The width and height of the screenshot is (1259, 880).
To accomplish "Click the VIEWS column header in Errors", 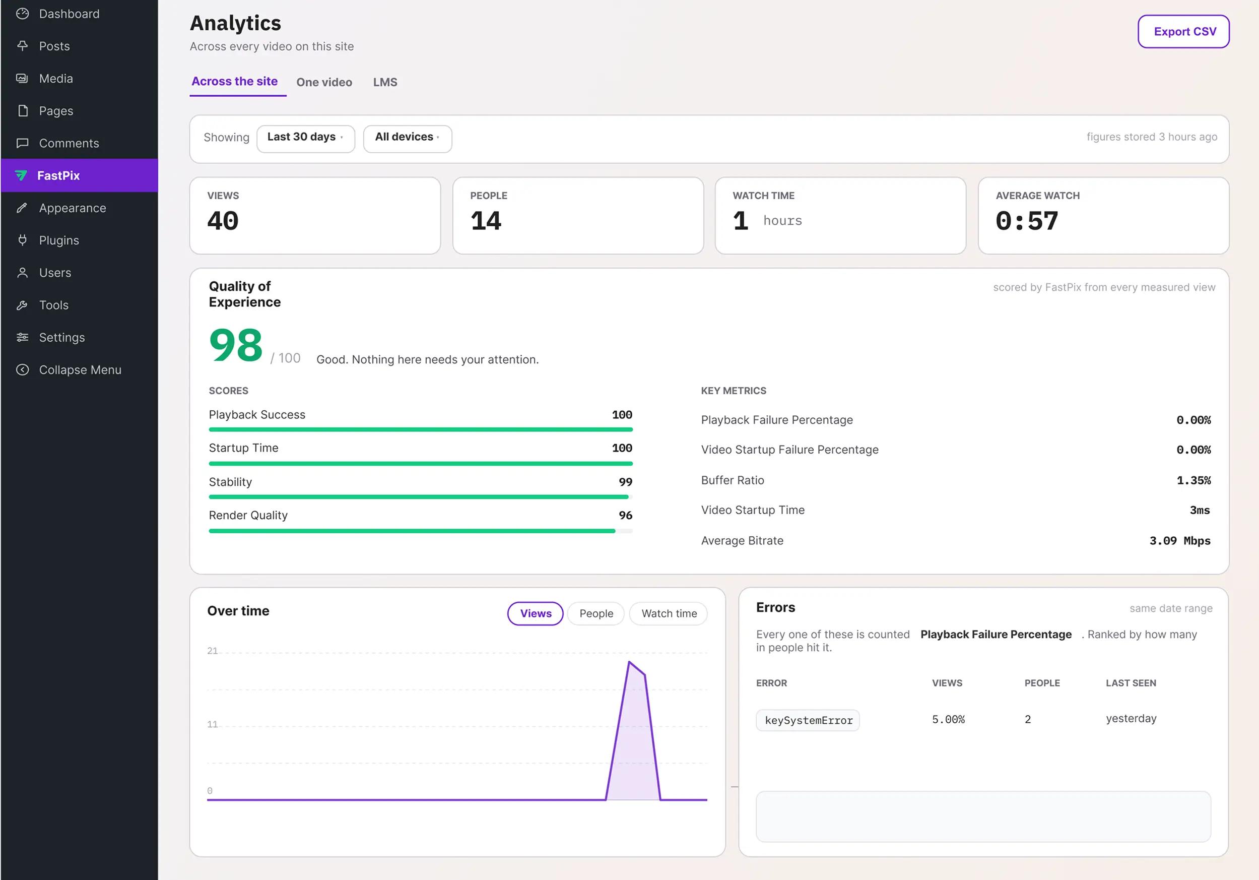I will pyautogui.click(x=947, y=683).
